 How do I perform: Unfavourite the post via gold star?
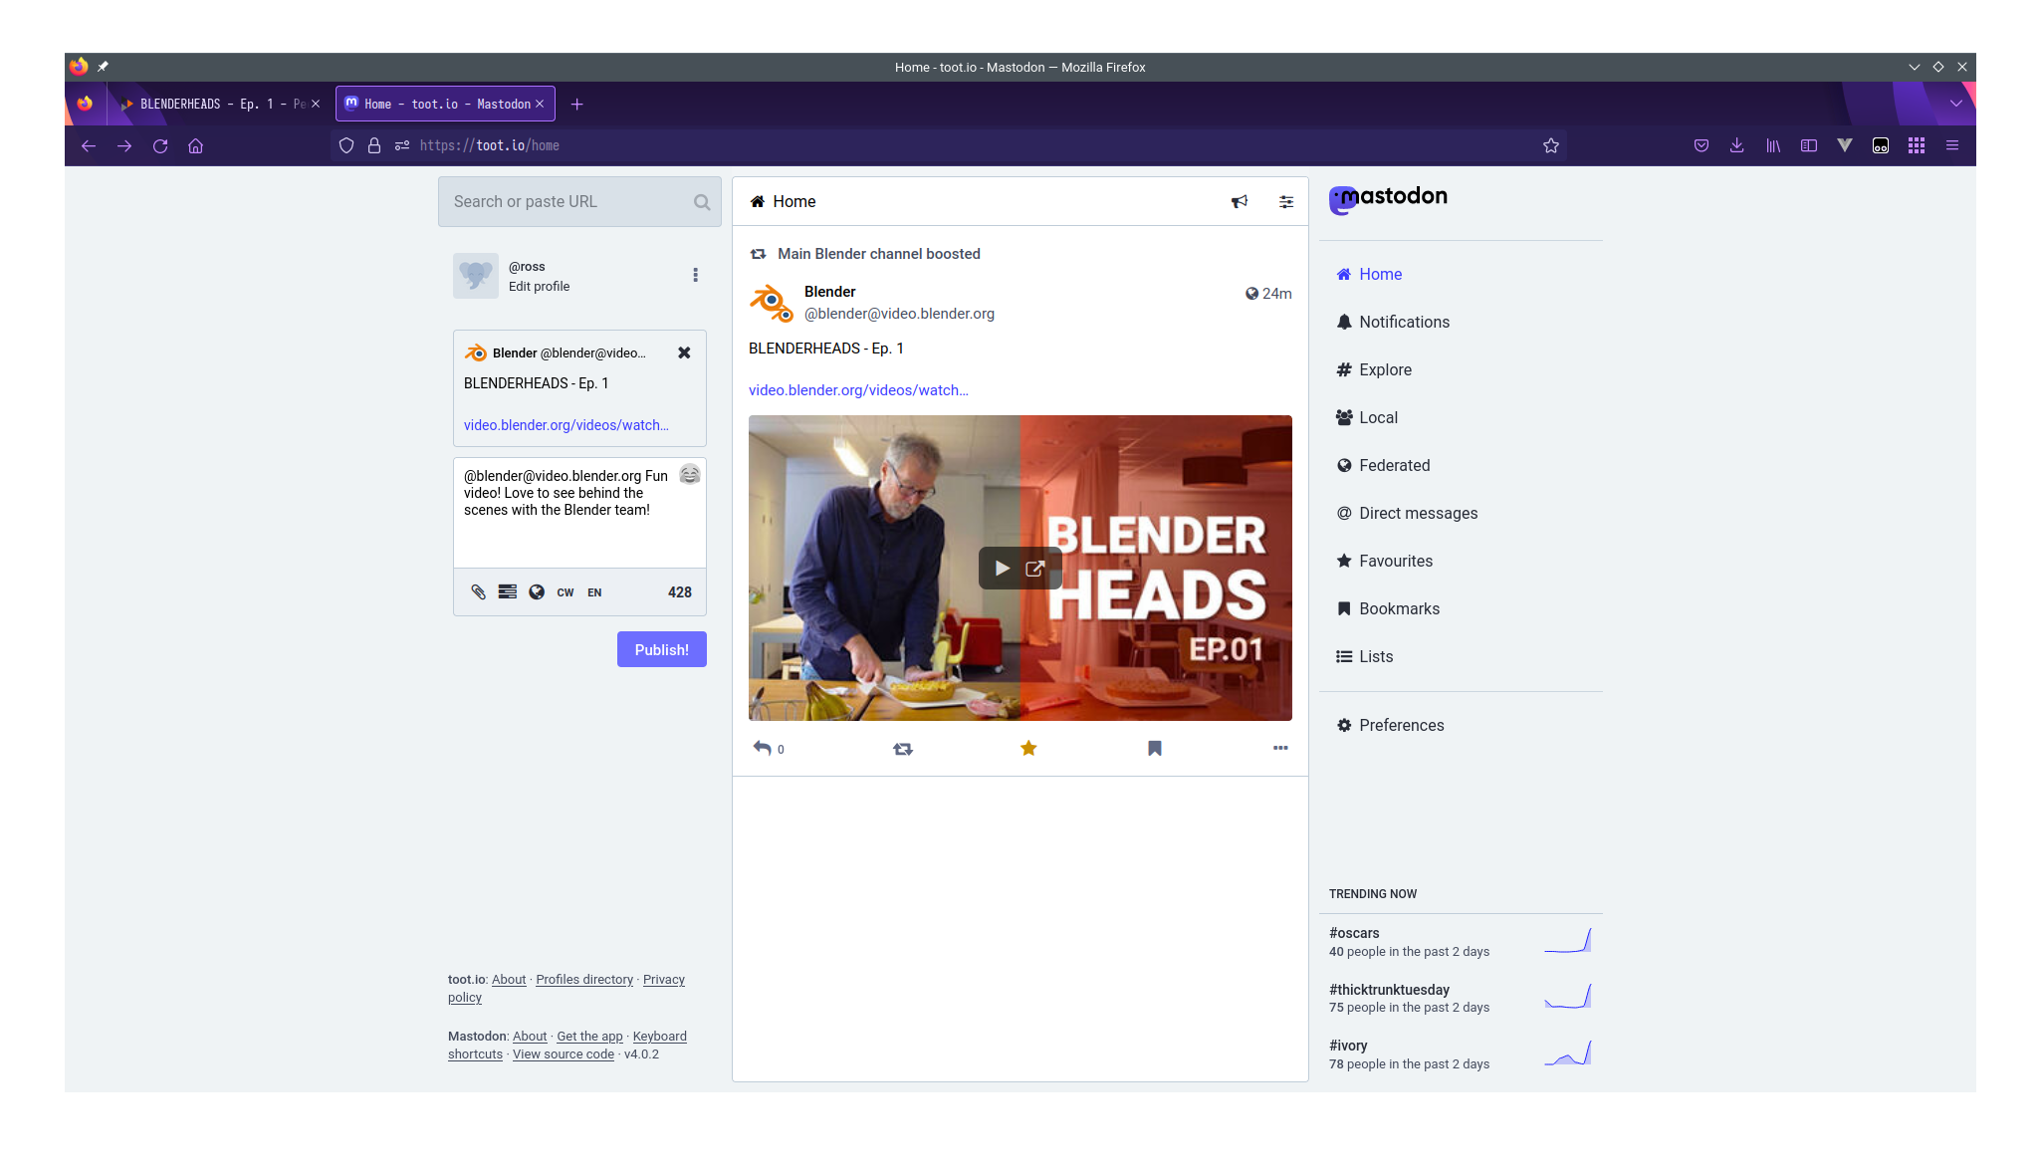click(1028, 748)
